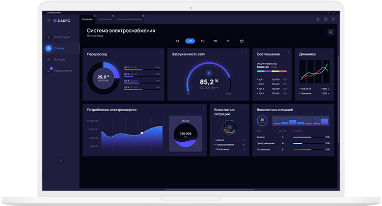Viewport: 382px width, 206px height.
Task: Click the Уведомления bell icon
Action: point(48,70)
